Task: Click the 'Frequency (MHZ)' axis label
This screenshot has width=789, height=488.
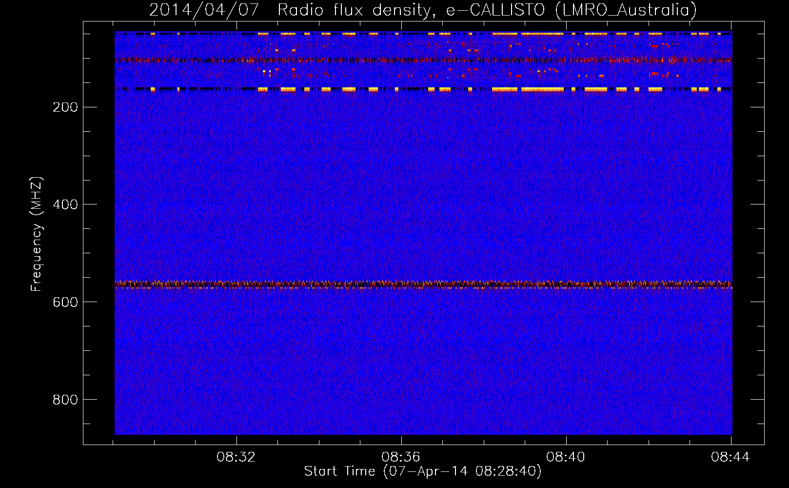Action: pyautogui.click(x=37, y=234)
